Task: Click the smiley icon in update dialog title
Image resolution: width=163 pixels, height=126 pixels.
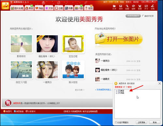Action: click(x=116, y=83)
